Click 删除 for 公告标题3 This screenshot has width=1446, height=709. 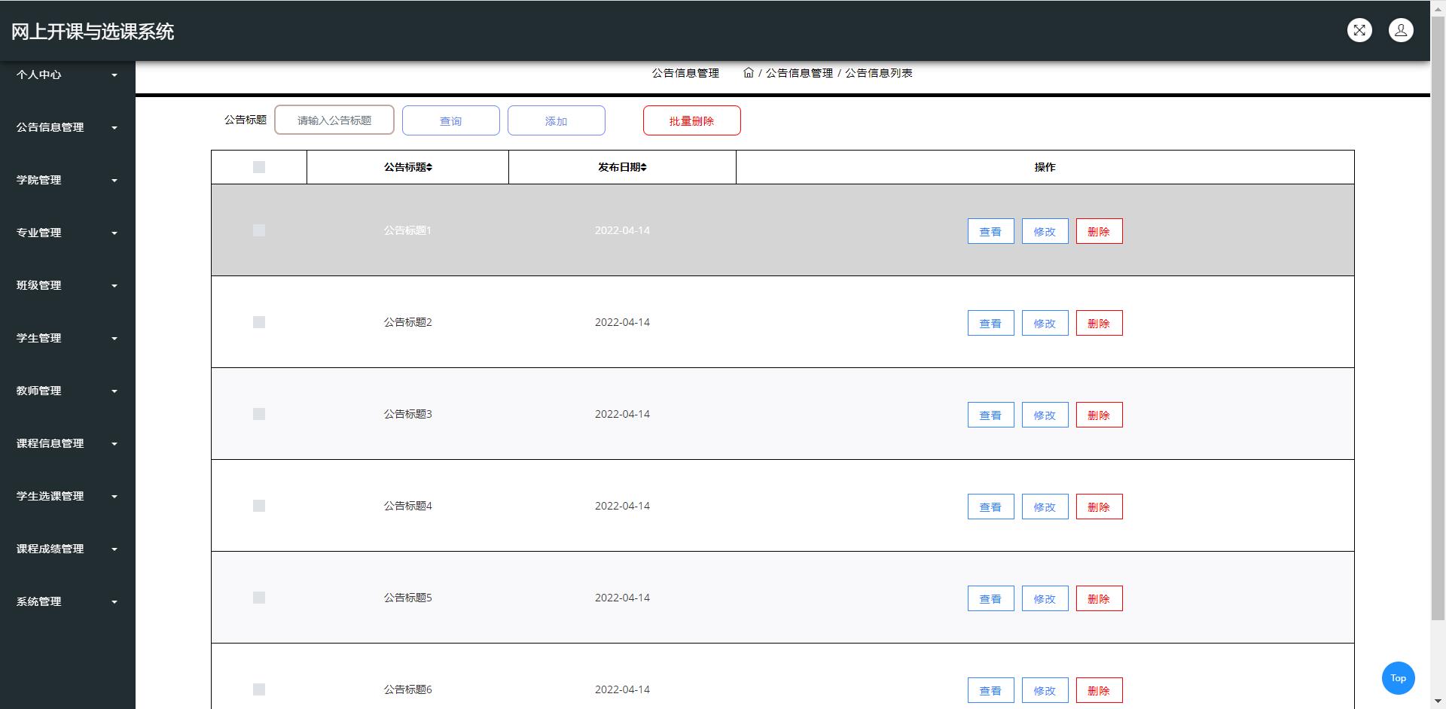[1100, 415]
